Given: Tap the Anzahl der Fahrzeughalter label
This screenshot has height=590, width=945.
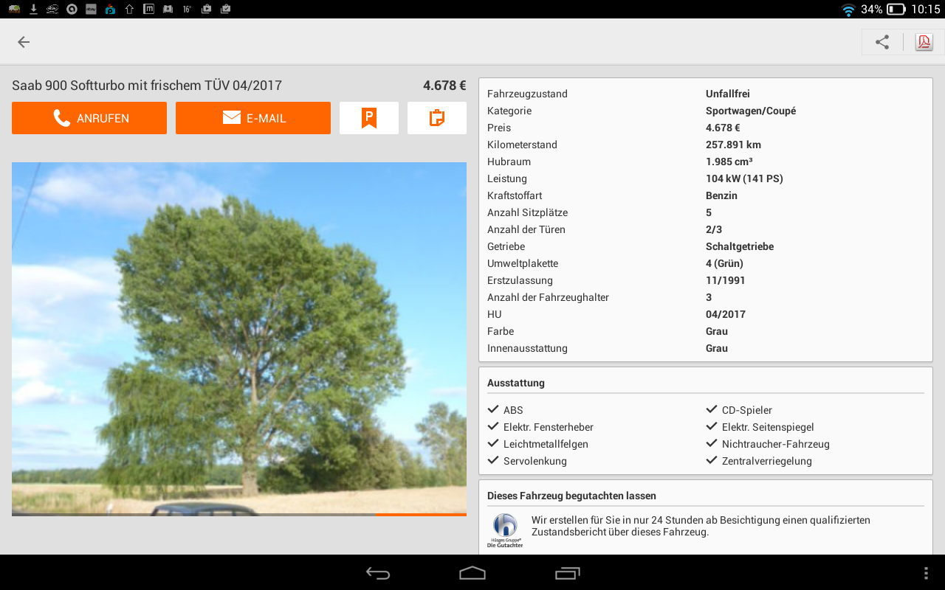Looking at the screenshot, I should pyautogui.click(x=548, y=297).
